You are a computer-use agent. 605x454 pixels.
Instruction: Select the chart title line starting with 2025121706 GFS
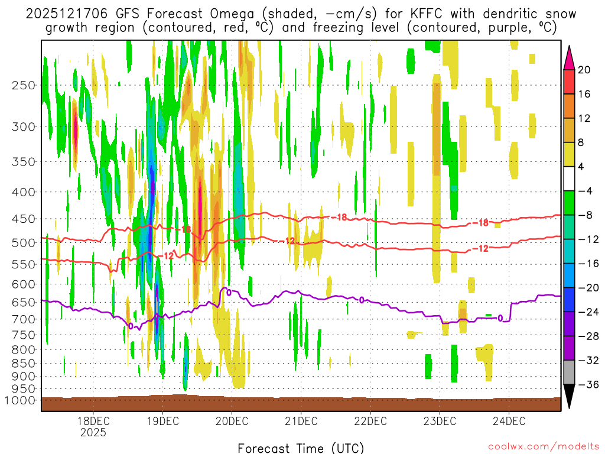tap(301, 14)
